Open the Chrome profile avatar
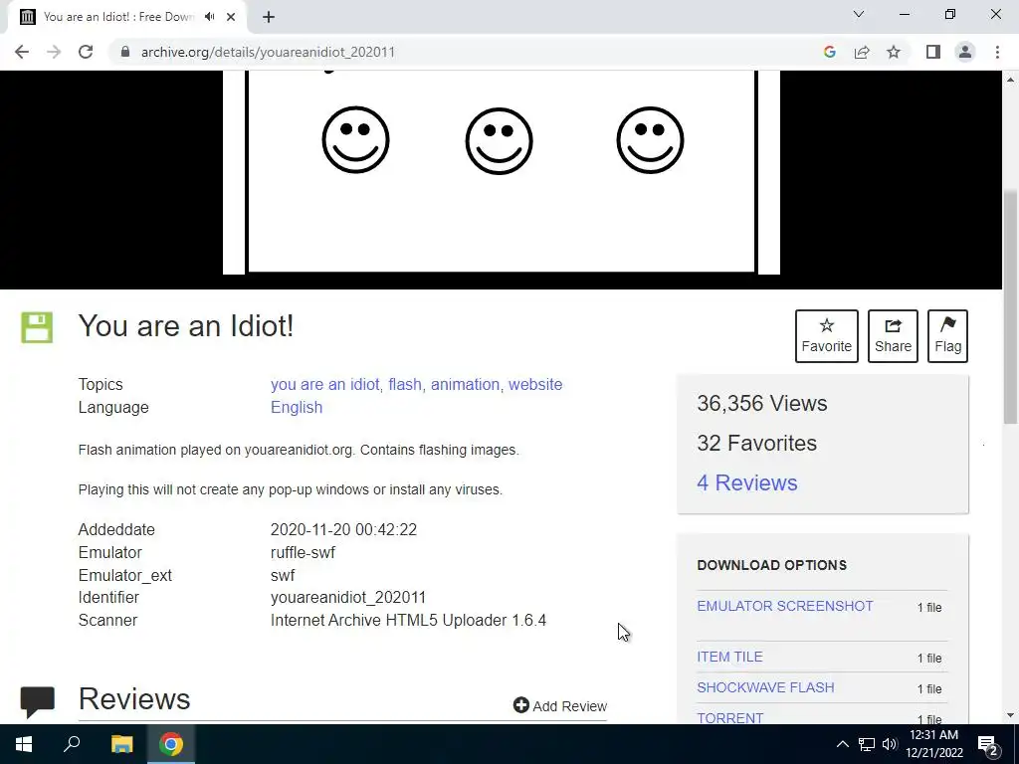This screenshot has height=764, width=1019. coord(965,52)
